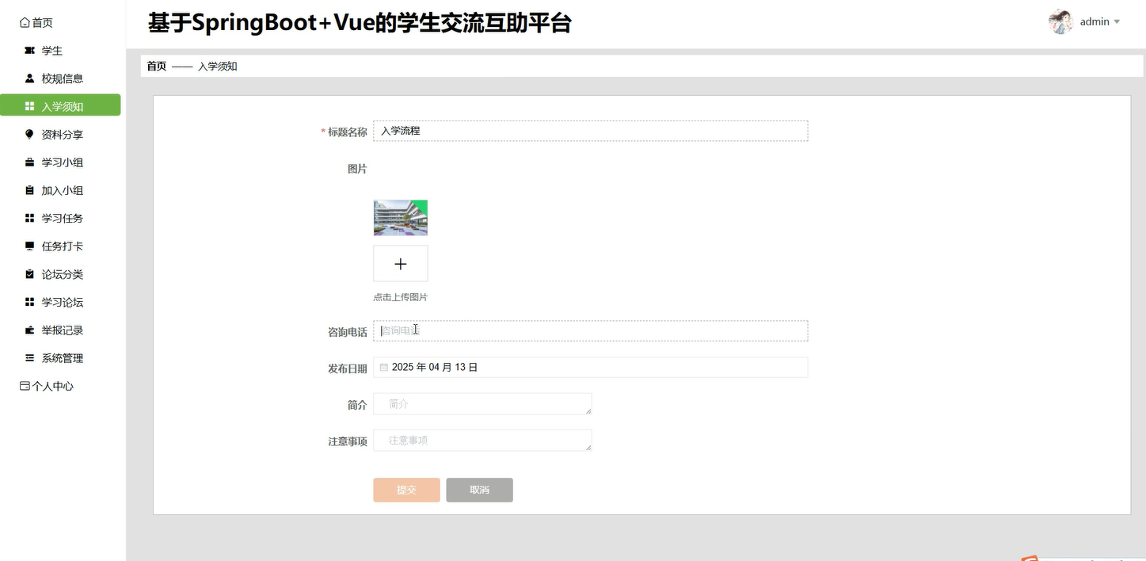
Task: Go to 校规信息 in the sidebar
Action: (63, 78)
